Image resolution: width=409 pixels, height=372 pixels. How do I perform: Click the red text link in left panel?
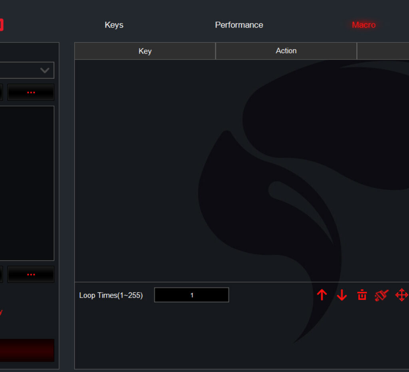coord(1,312)
